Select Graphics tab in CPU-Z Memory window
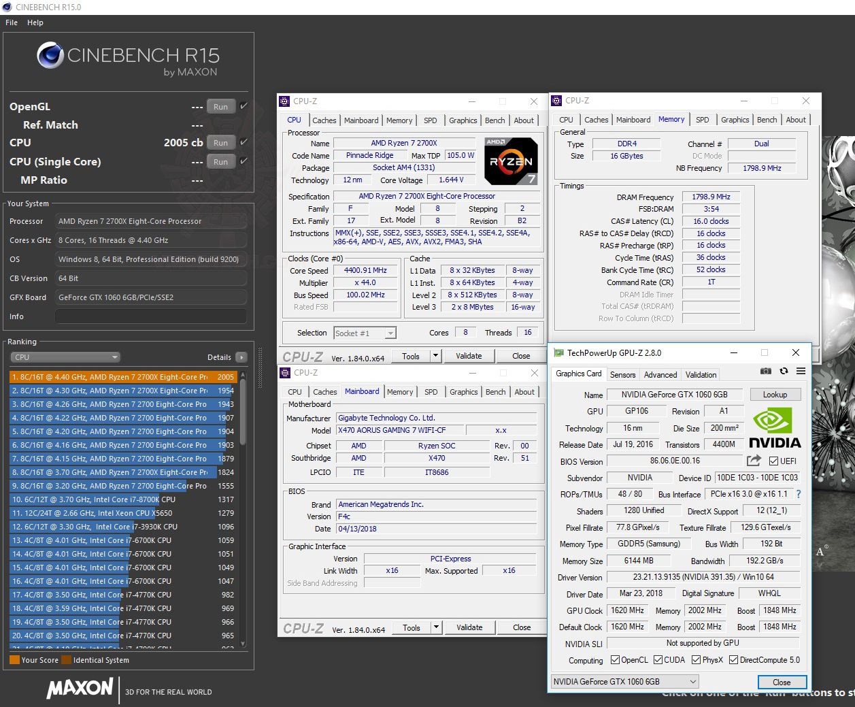The width and height of the screenshot is (855, 707). [735, 120]
